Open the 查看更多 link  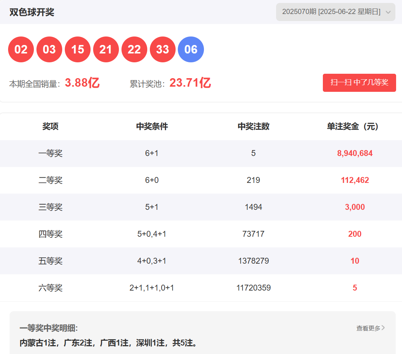368,328
